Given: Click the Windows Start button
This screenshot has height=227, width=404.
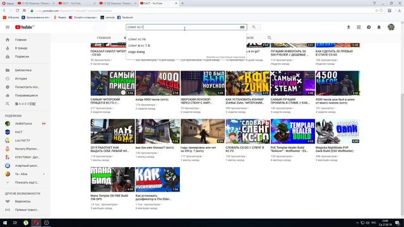Looking at the screenshot, I should pos(5,223).
